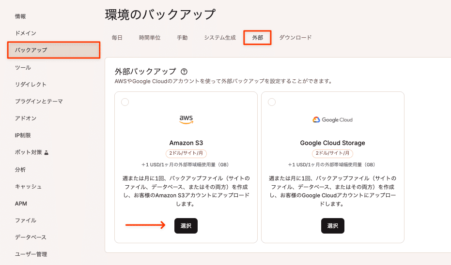Open APM in the sidebar
Viewport: 451px width, 265px height.
pos(21,204)
